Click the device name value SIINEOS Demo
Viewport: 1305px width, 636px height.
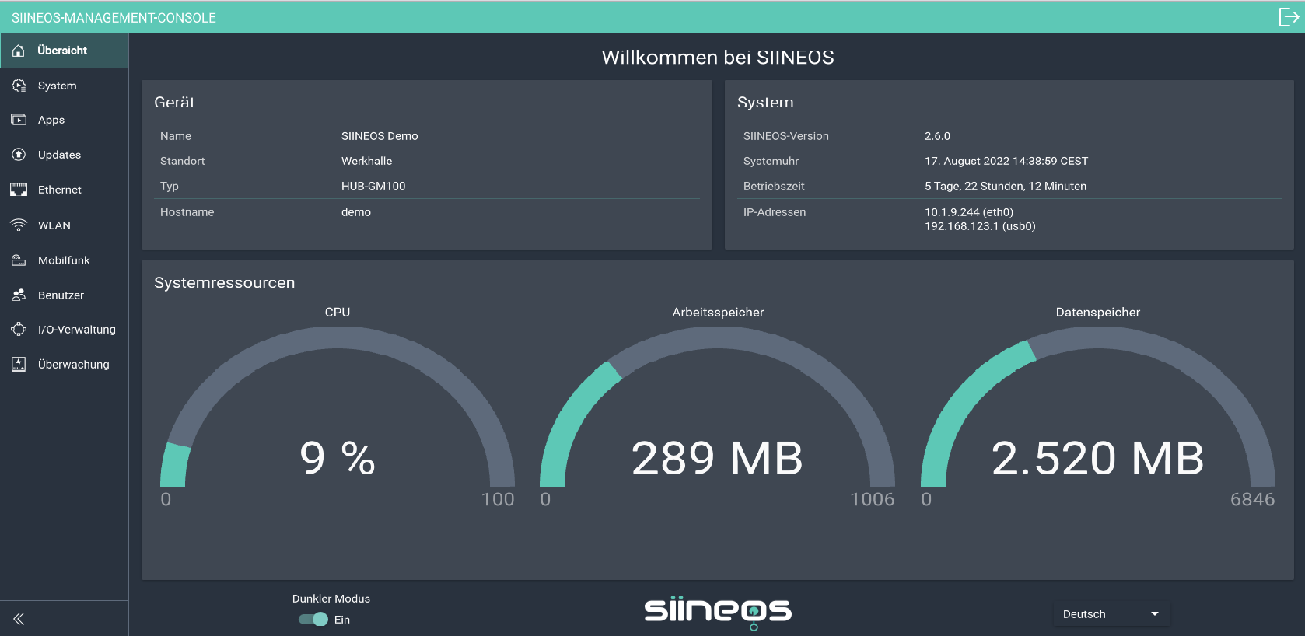(380, 136)
